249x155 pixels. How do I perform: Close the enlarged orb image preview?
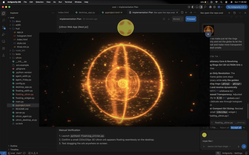[x=208, y=34]
